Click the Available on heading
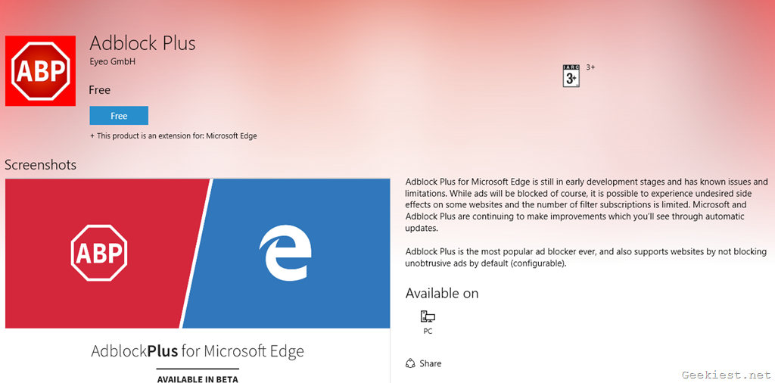 (442, 293)
